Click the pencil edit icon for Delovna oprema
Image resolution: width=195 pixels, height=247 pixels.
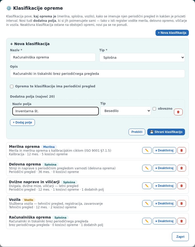pos(147,168)
